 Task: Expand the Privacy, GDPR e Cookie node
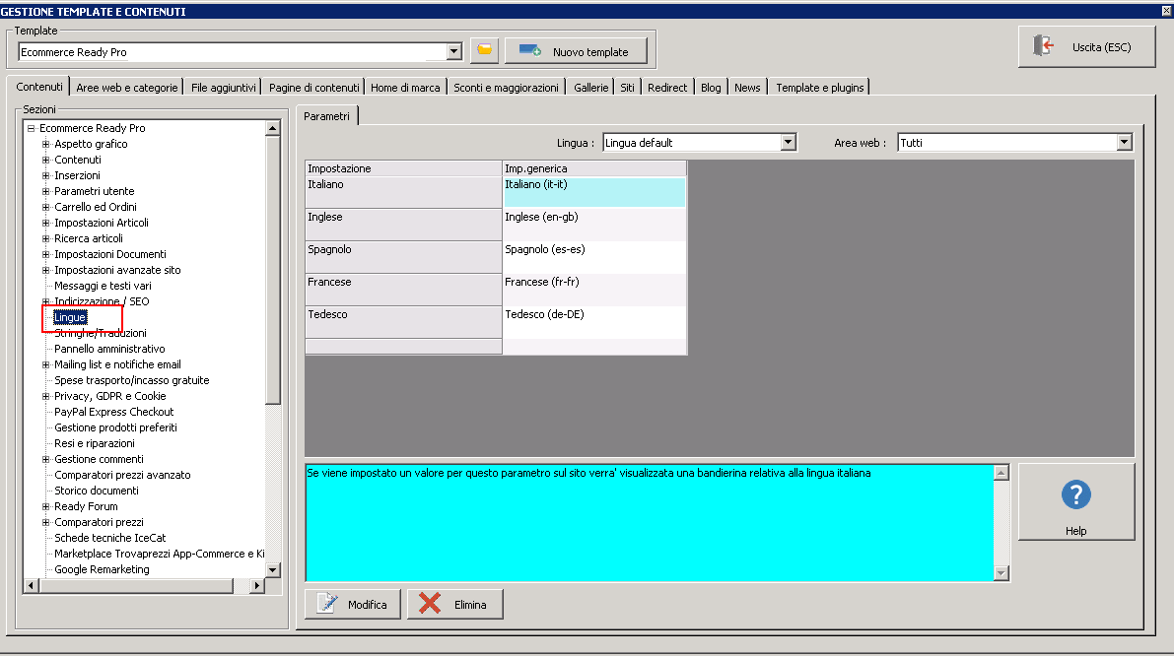pos(45,396)
